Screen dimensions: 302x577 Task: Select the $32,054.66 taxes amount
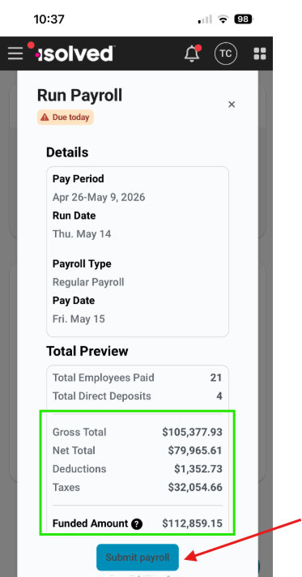coord(195,487)
